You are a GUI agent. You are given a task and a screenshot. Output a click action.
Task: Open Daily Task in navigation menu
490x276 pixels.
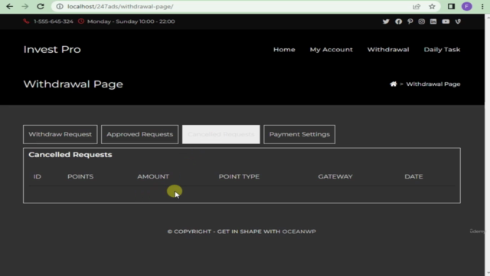442,49
